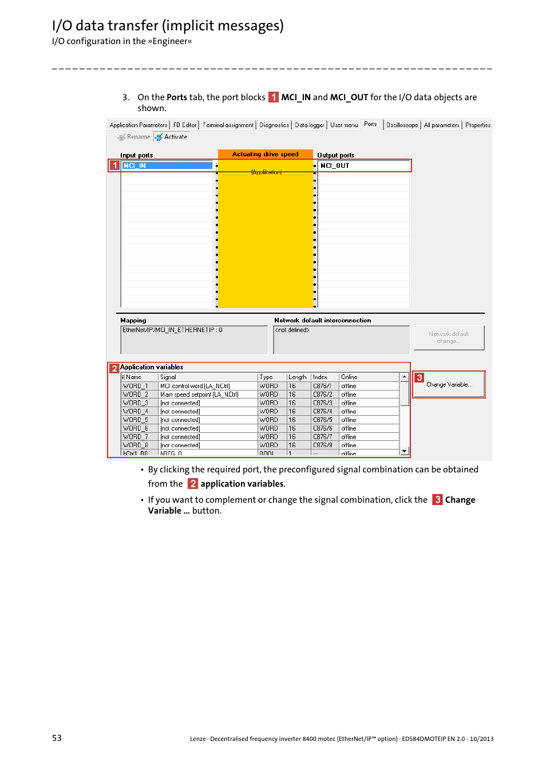The image size is (546, 773).
Task: Sort by the Signal column header
Action: coord(208,377)
